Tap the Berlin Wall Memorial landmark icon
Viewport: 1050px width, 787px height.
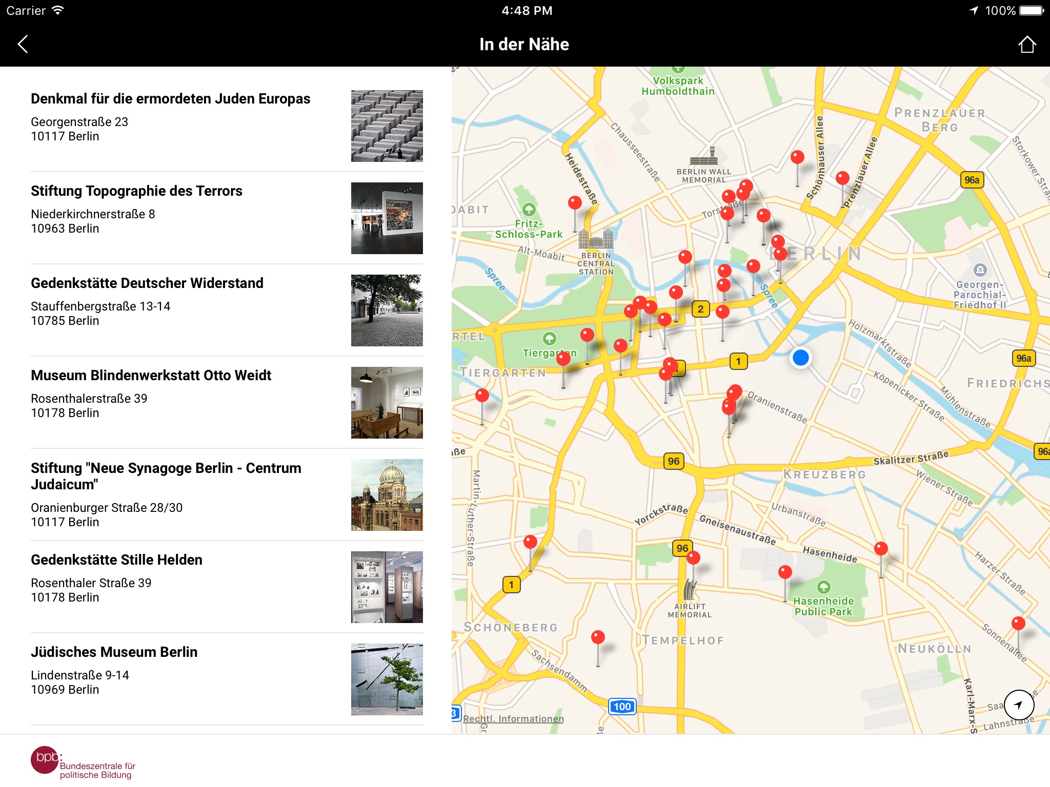tap(704, 156)
